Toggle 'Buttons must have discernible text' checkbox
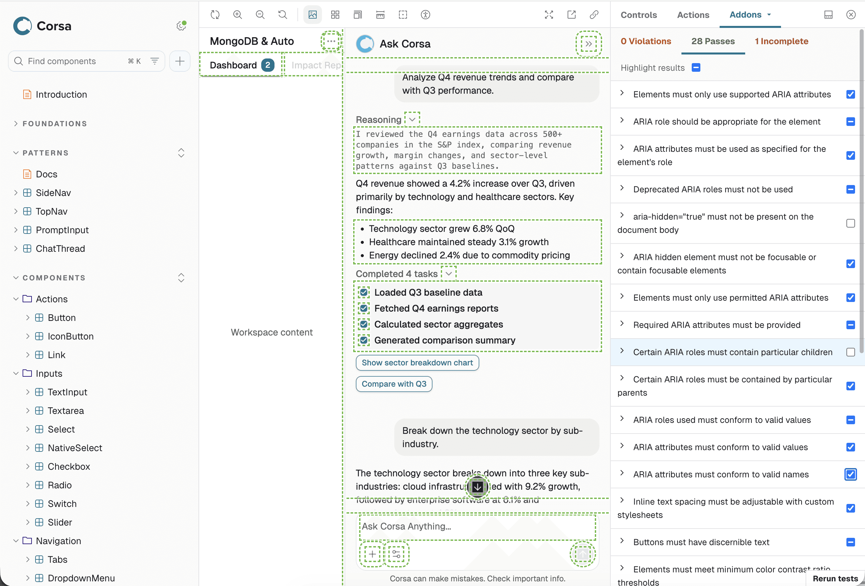865x586 pixels. click(x=850, y=542)
